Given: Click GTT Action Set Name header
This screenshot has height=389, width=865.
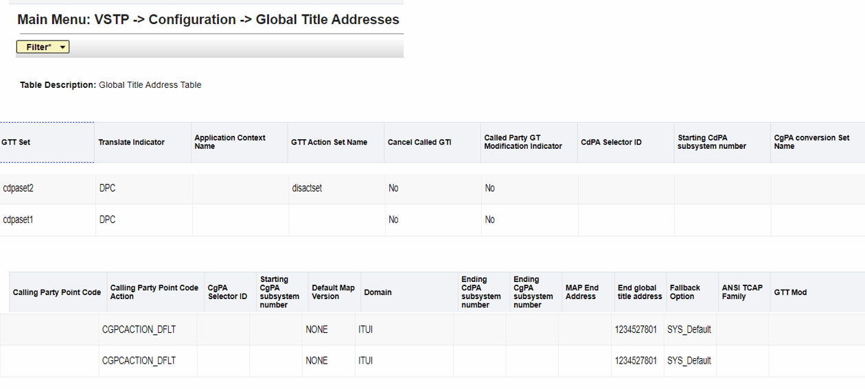Looking at the screenshot, I should point(336,143).
